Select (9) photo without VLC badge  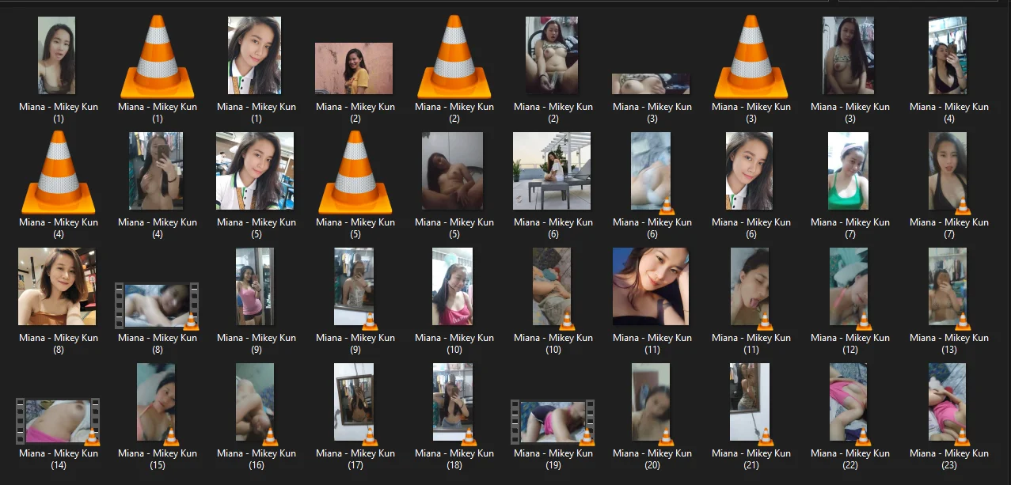point(255,286)
